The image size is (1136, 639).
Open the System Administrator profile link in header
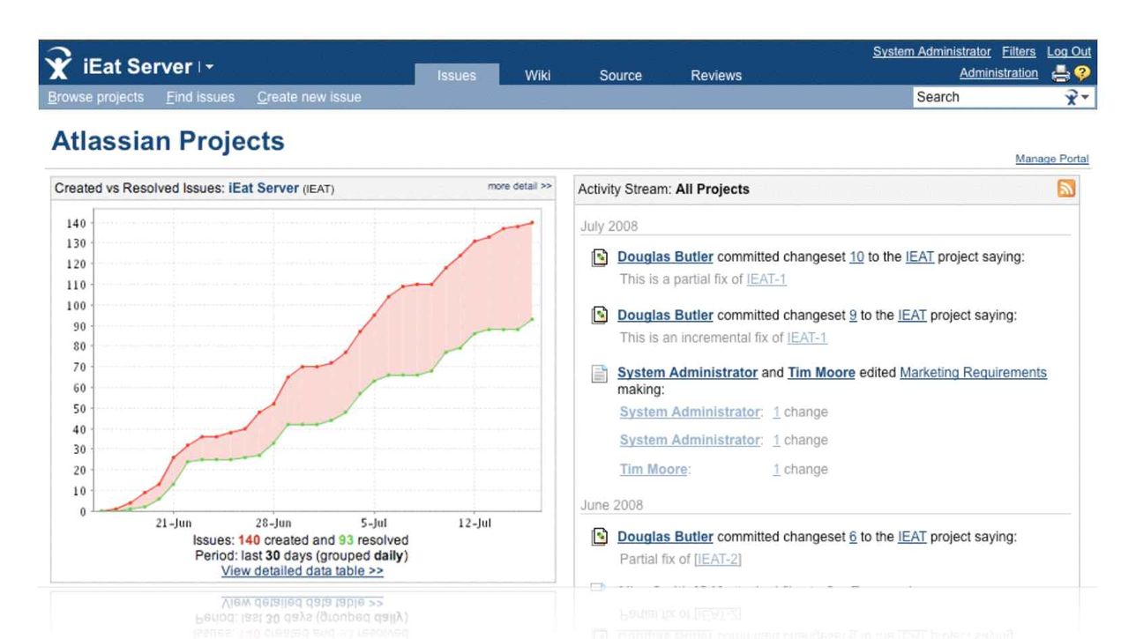(931, 52)
